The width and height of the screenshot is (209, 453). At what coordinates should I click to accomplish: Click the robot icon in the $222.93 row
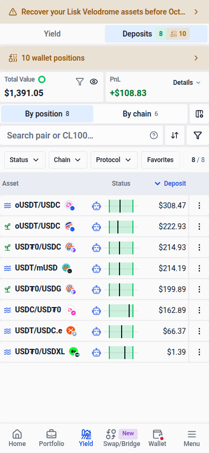(96, 226)
